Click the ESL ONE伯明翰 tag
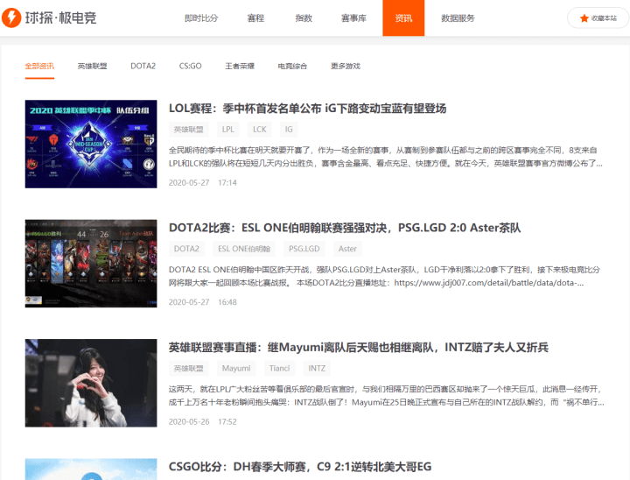Screen dimensions: 630x480 click(244, 249)
